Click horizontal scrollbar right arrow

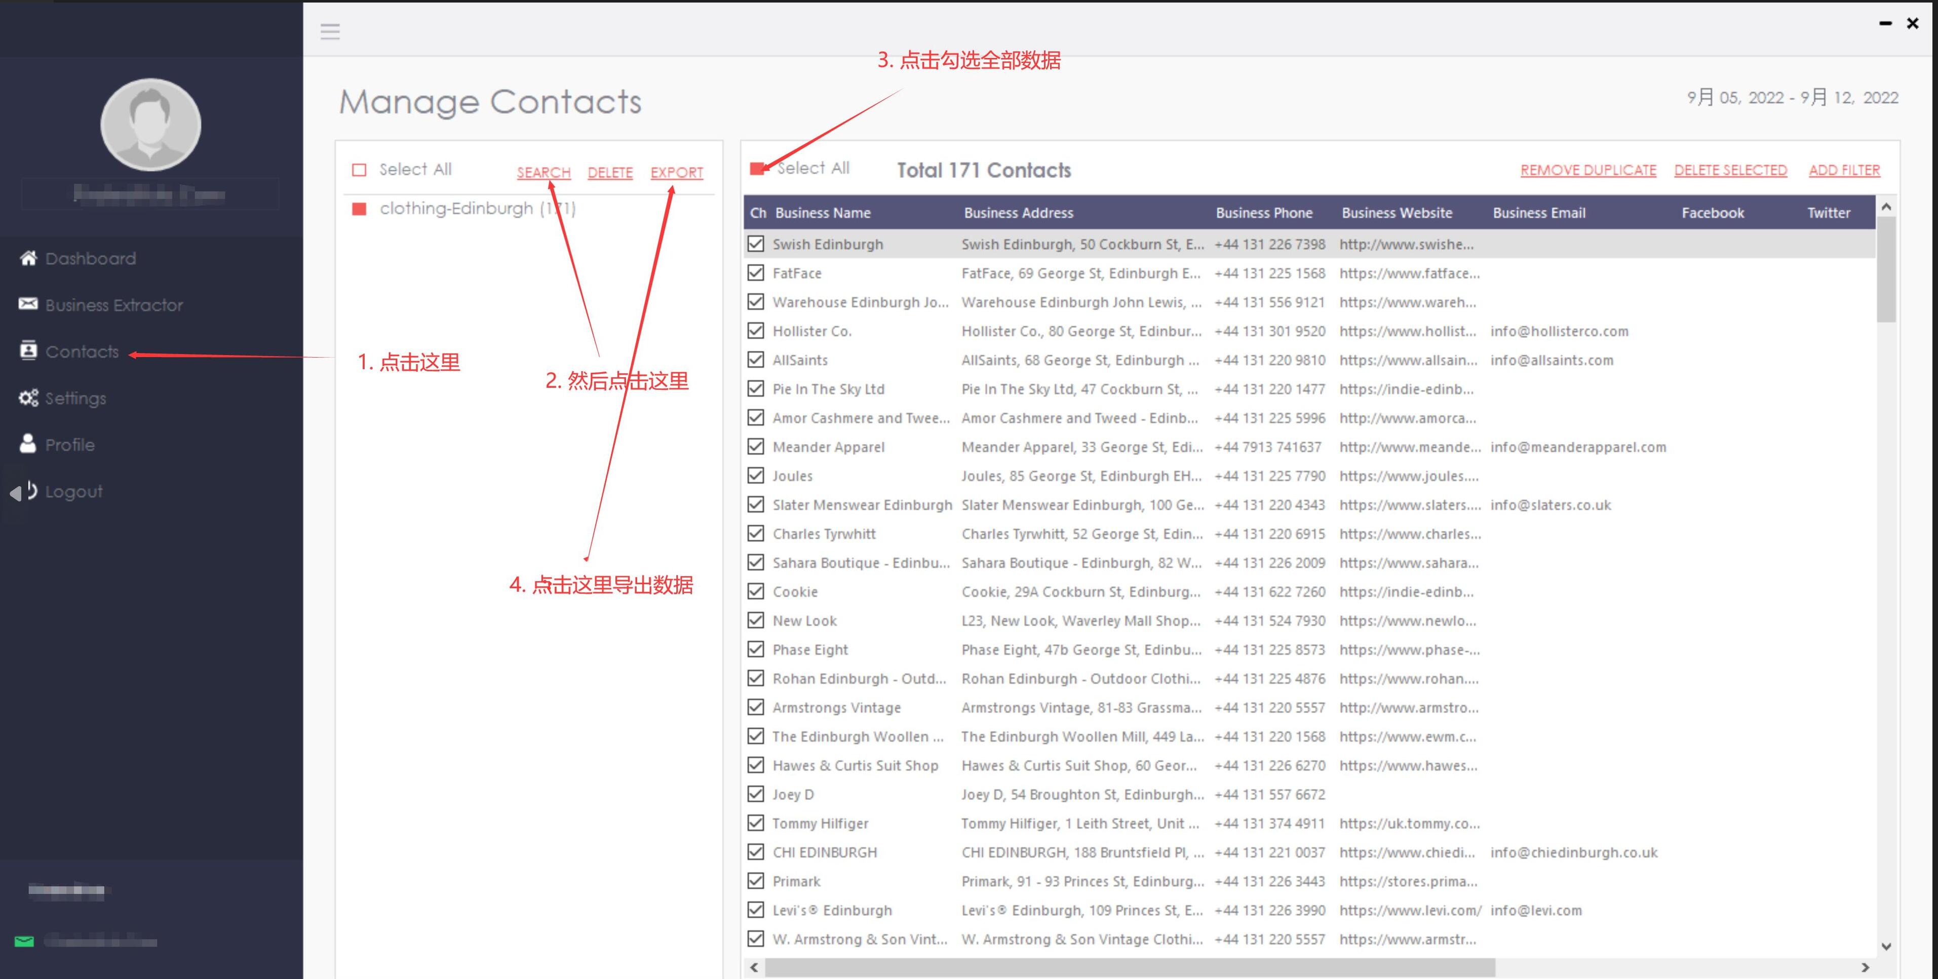[x=1864, y=968]
